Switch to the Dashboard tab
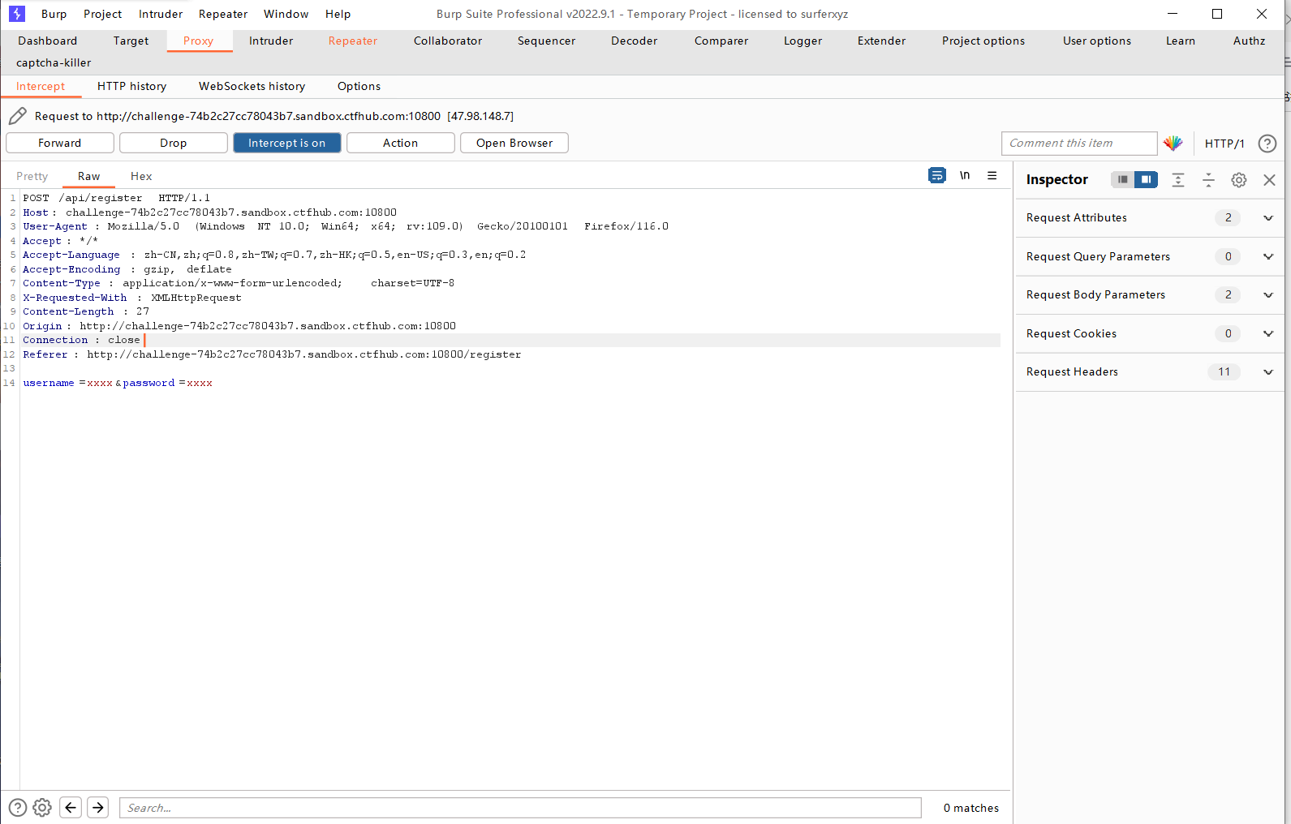This screenshot has width=1291, height=824. coord(48,41)
